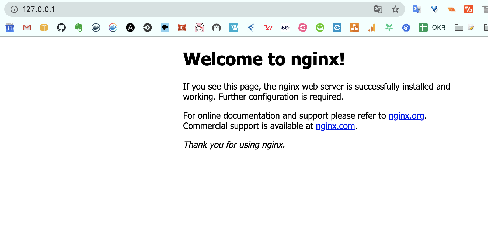The image size is (488, 226).
Task: Open the Google Calendar bookmark
Action: click(10, 28)
